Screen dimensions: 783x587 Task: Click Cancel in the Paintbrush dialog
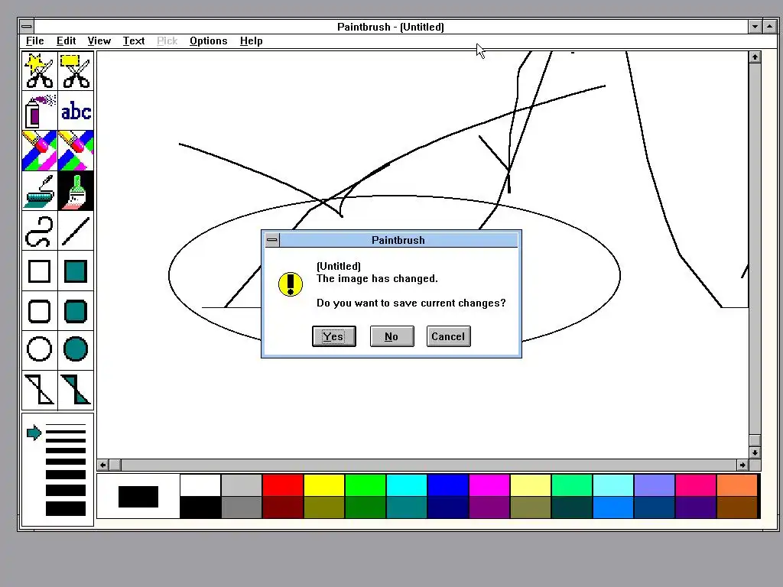click(x=448, y=336)
